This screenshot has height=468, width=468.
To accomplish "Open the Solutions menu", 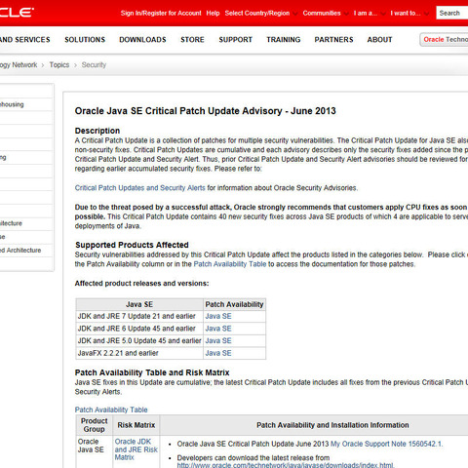I will [85, 40].
